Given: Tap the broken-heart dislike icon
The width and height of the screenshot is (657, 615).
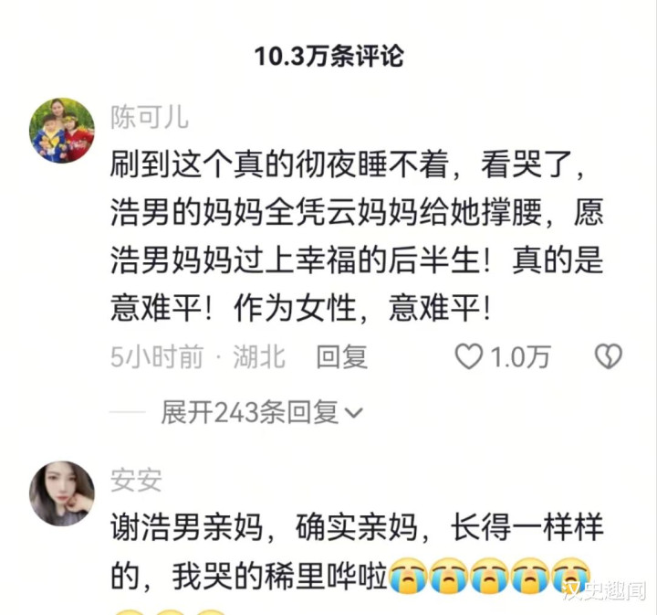Looking at the screenshot, I should pyautogui.click(x=609, y=356).
